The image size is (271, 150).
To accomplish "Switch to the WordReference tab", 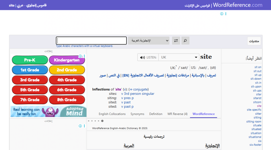I will (x=204, y=114).
